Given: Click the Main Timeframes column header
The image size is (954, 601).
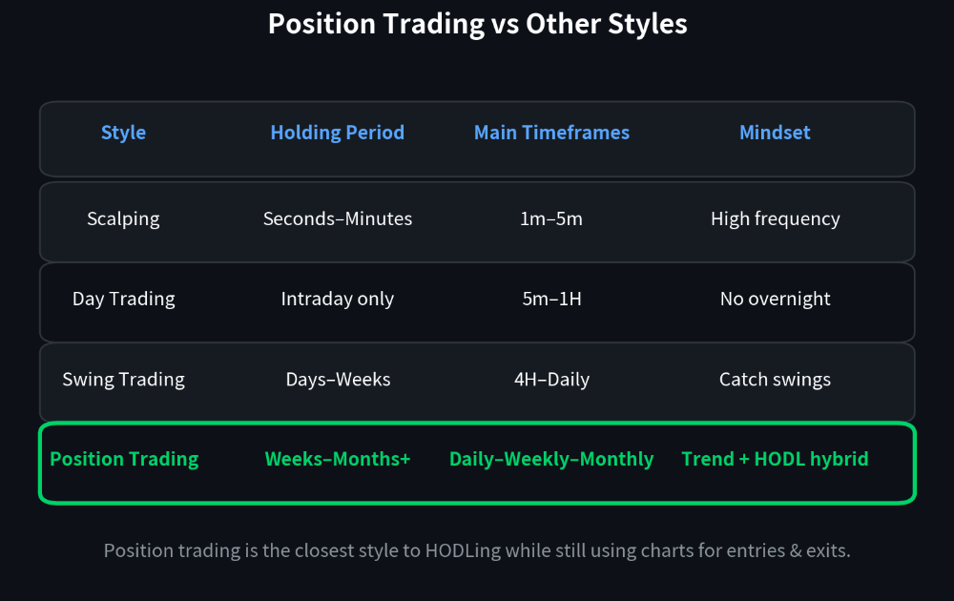Looking at the screenshot, I should 551,133.
